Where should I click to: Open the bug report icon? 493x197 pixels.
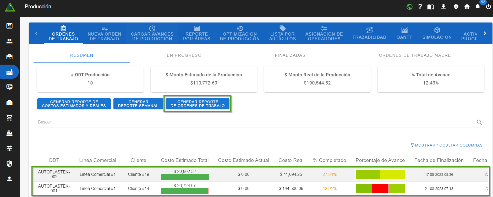click(456, 7)
